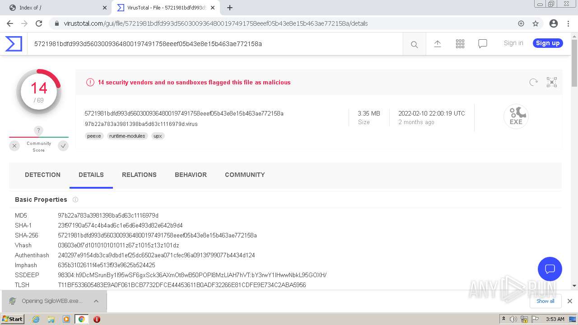Screen dimensions: 578x325
Task: Click the 2022-02-10 22:00:19 UTC date
Action: [x=431, y=113]
